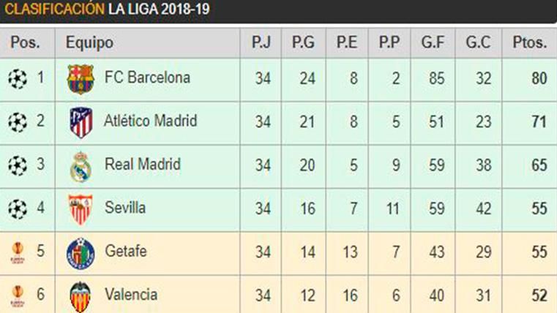Select the Equipo column header

pos(89,42)
